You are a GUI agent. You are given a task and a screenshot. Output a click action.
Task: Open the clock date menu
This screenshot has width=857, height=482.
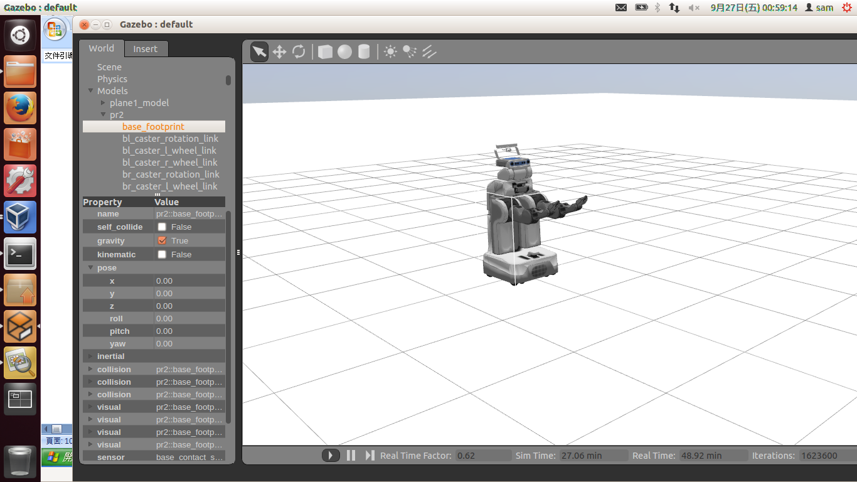click(x=754, y=8)
